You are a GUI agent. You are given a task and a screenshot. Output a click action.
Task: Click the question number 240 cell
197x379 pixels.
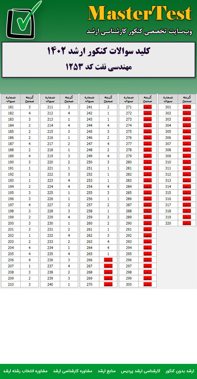pyautogui.click(x=50, y=284)
